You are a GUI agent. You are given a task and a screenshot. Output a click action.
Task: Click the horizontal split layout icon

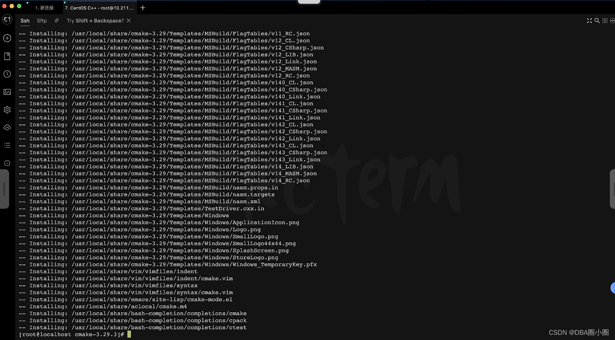612,21
